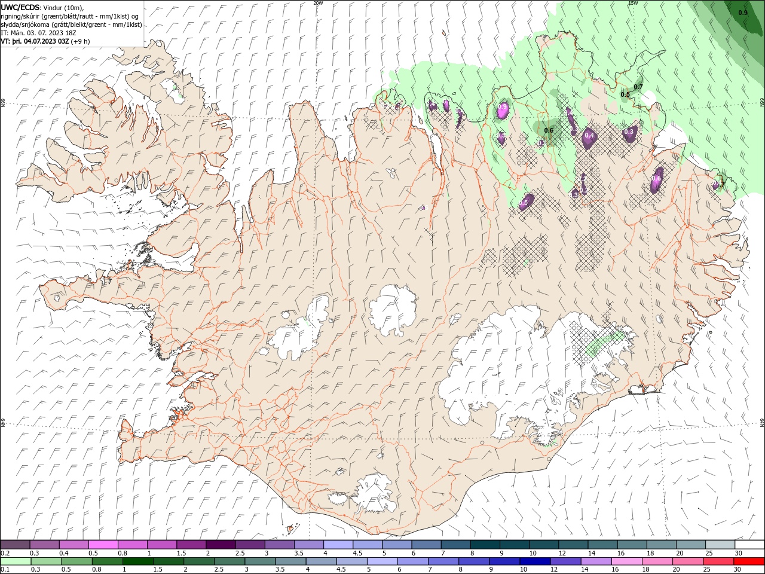Viewport: 765px width, 574px height.
Task: Pick the grey-blue 3.5 swatch in lower legend
Action: tap(290, 561)
